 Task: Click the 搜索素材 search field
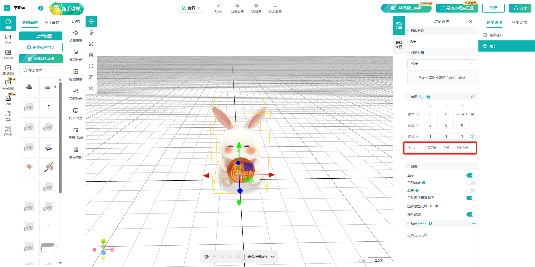tap(41, 70)
